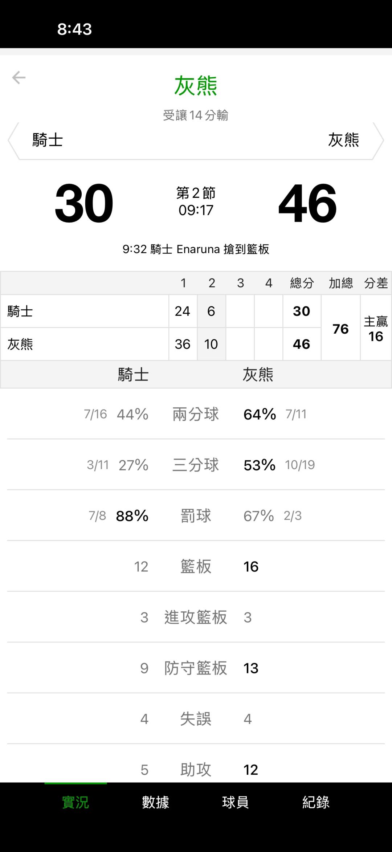Tap the 助攻 stat row

196,770
